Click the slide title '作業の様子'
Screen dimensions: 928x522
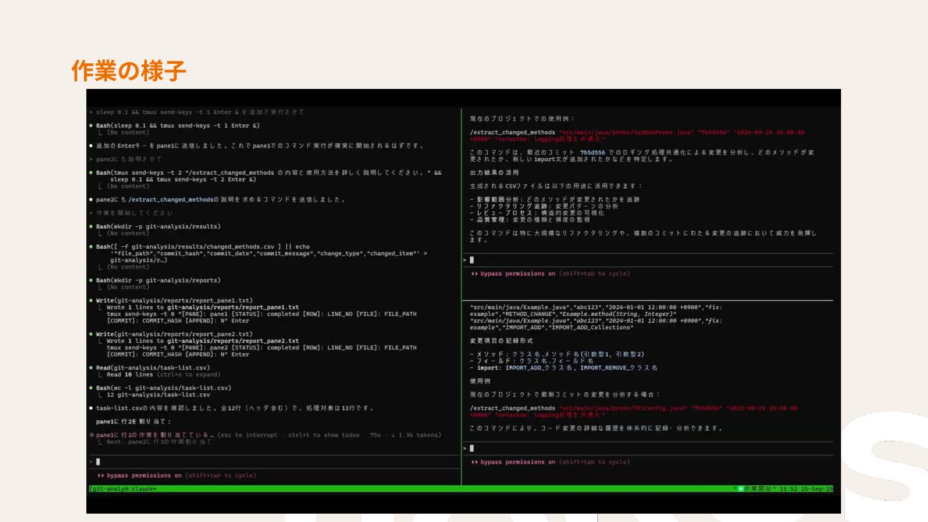pos(129,70)
